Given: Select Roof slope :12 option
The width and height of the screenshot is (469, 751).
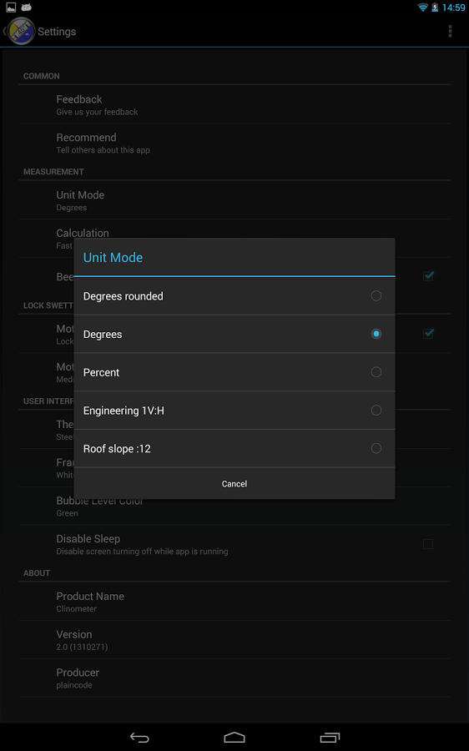Looking at the screenshot, I should (234, 449).
